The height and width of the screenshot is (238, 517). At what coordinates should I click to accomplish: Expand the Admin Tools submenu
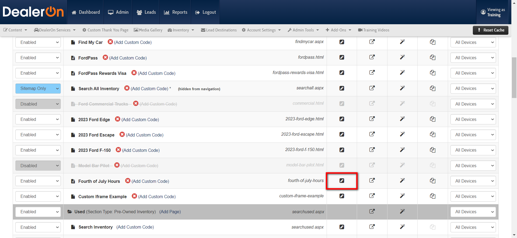tap(303, 30)
